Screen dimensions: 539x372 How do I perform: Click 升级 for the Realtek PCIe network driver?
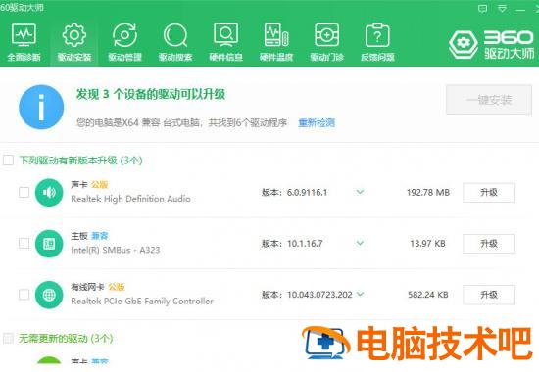coord(489,295)
